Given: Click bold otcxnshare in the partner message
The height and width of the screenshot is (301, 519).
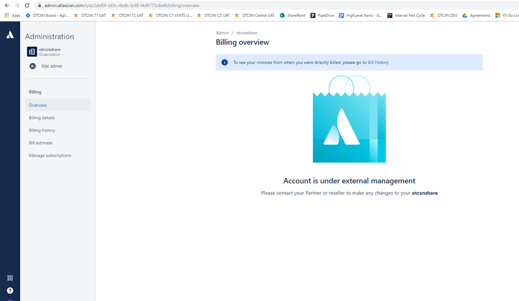Looking at the screenshot, I should [x=424, y=193].
